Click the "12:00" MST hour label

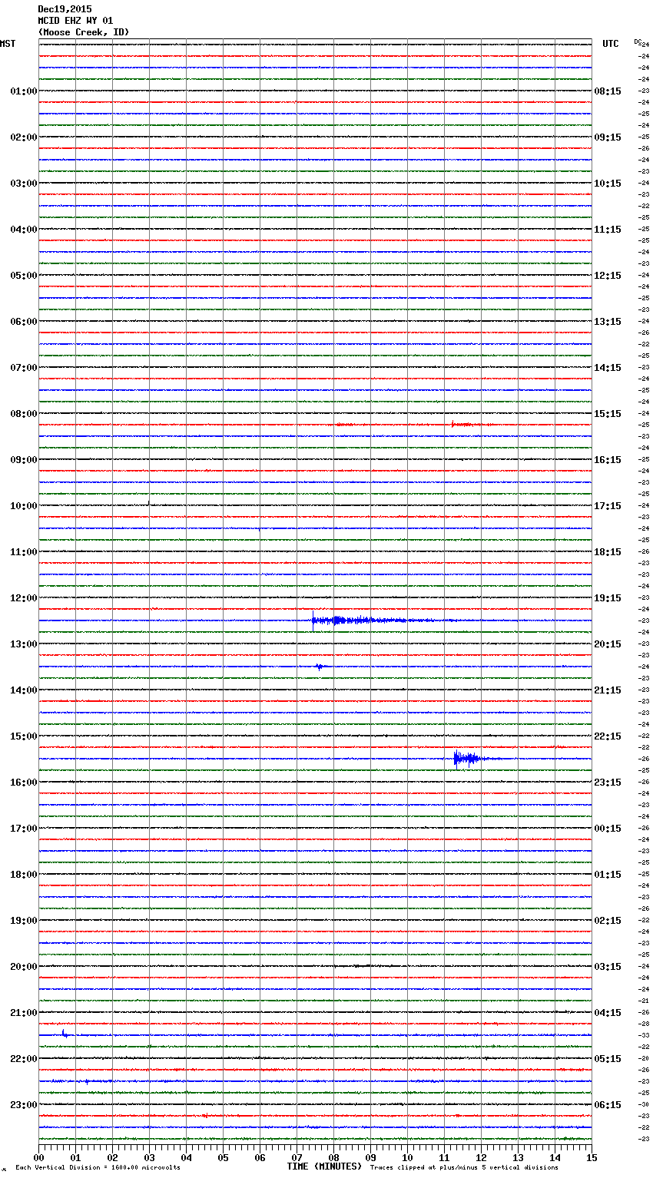pyautogui.click(x=24, y=598)
